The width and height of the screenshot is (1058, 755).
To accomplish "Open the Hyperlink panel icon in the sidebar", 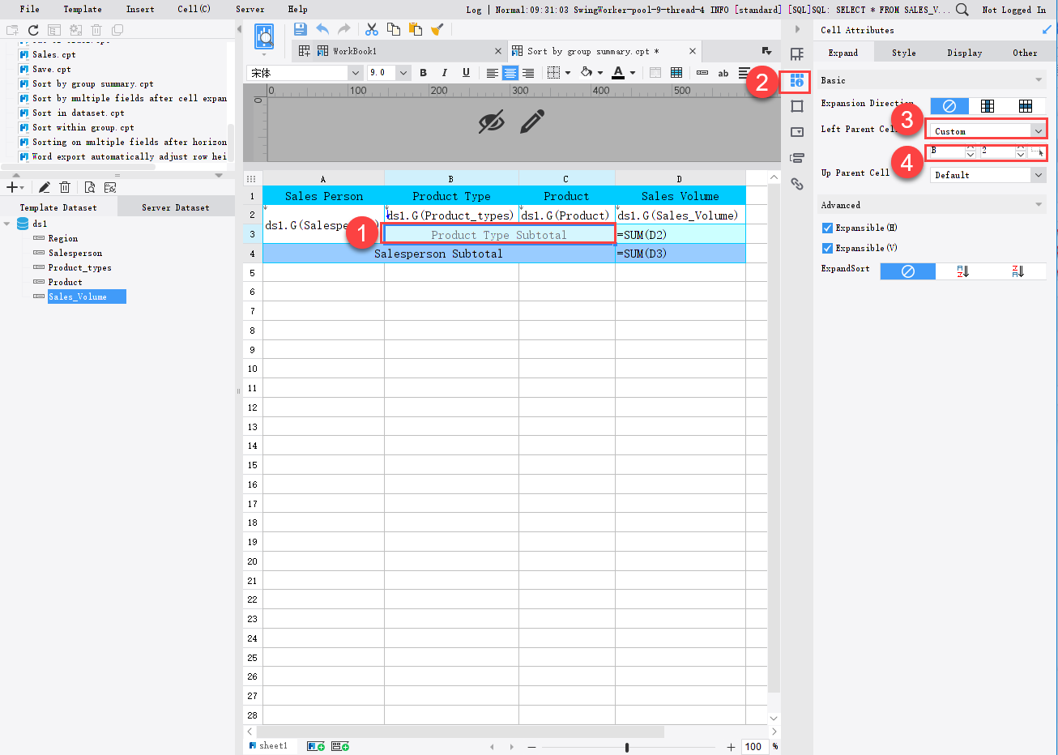I will [x=797, y=184].
